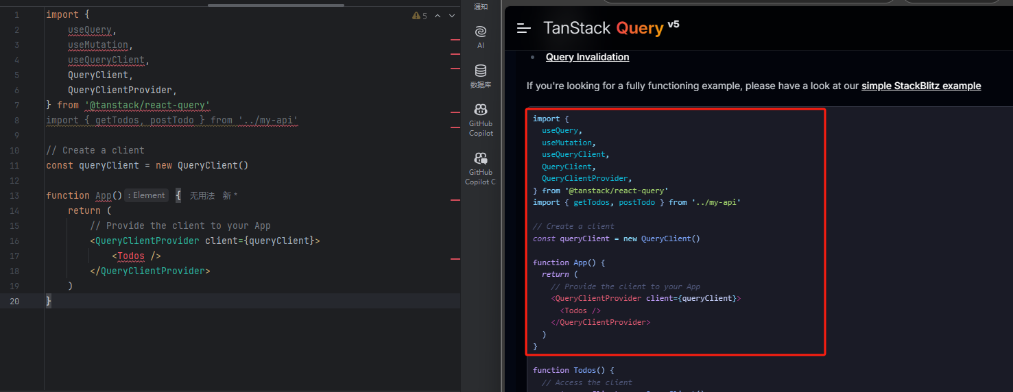Click 'useMutation,' in the browser docs code sample

569,143
